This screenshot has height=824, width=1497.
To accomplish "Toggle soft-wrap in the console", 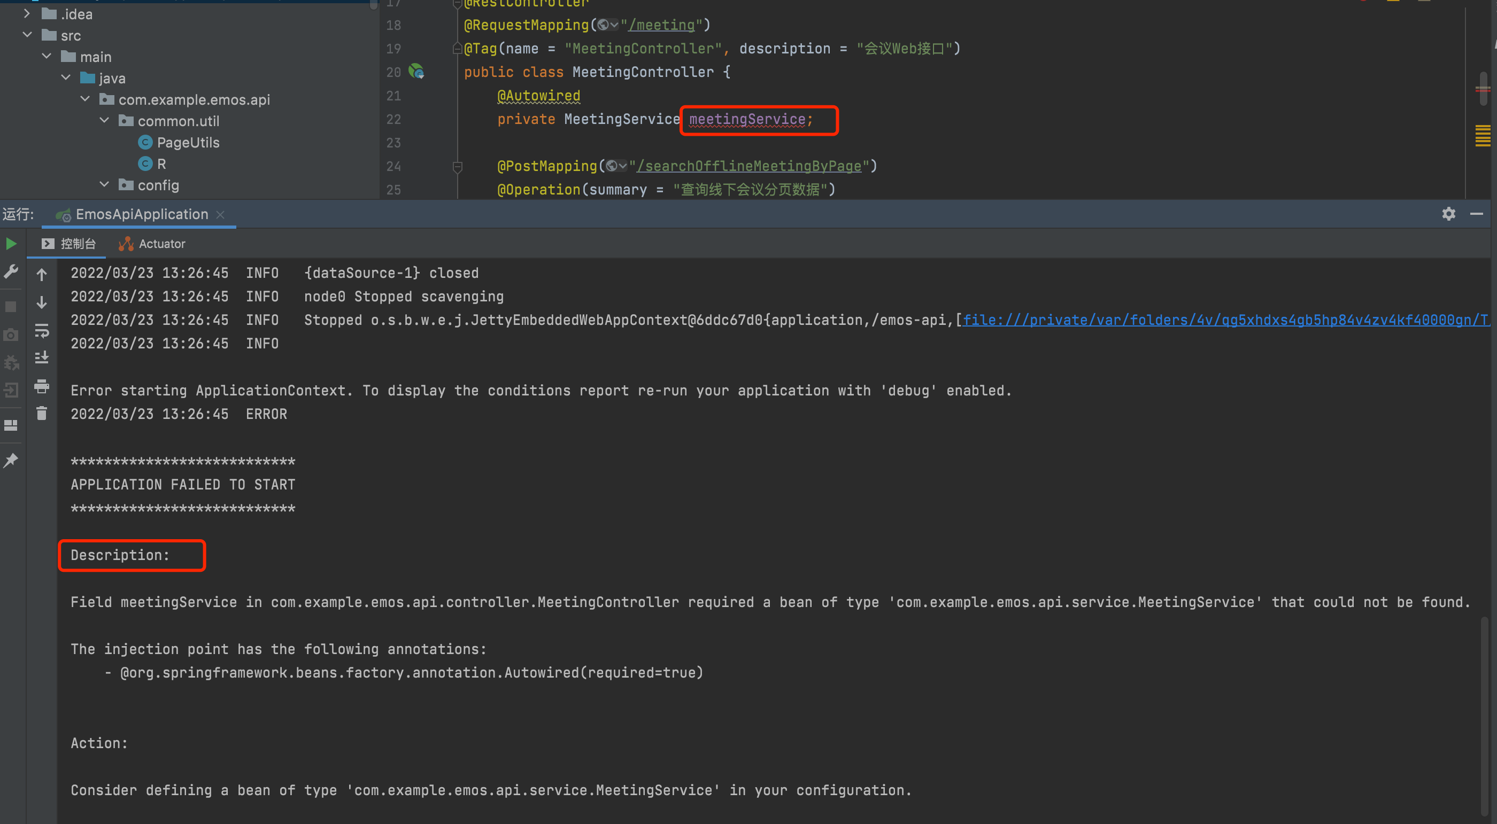I will point(42,330).
